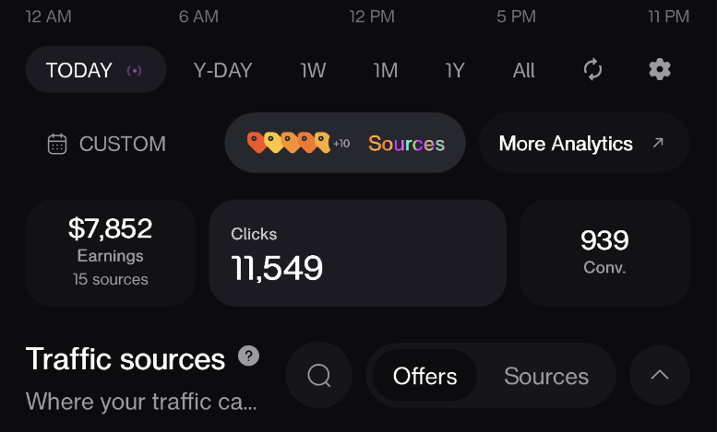Open the CUSTOM date range picker
This screenshot has height=432, width=717.
(x=107, y=144)
